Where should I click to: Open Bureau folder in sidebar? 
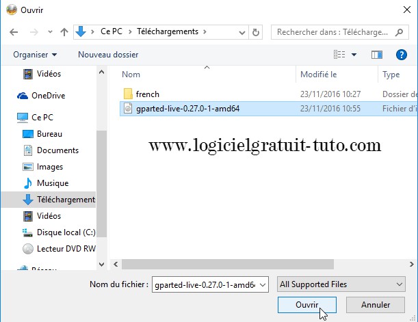point(42,134)
